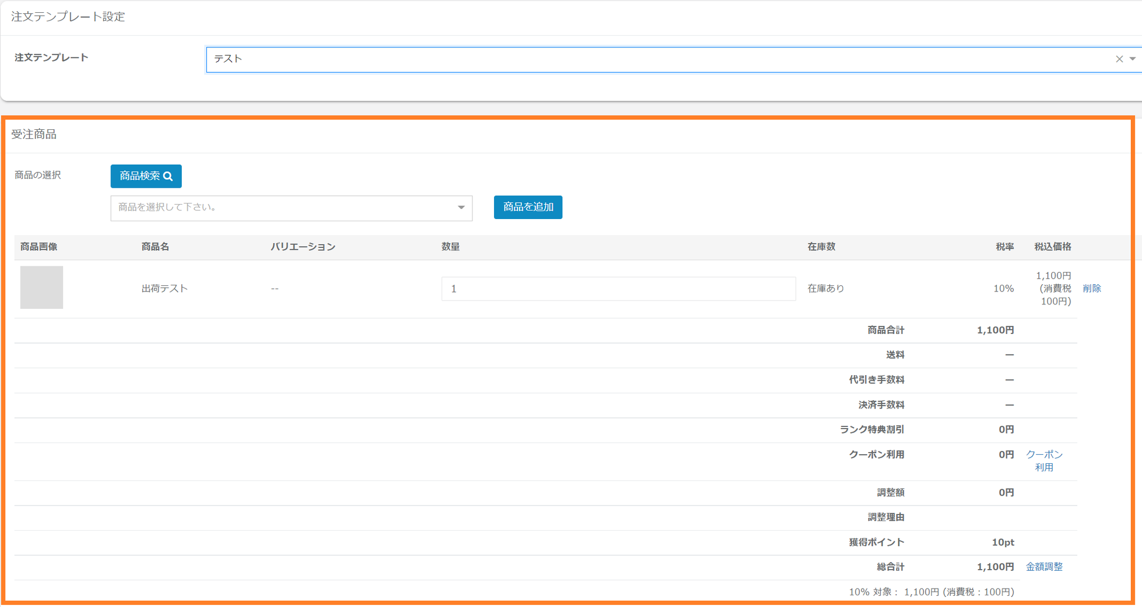This screenshot has width=1142, height=607.
Task: Click the 税込価格 column header
Action: click(1052, 247)
